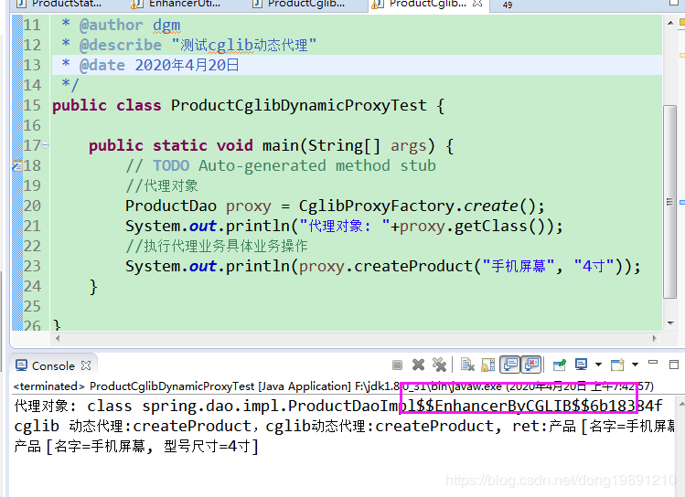The image size is (685, 497).
Task: Clear Console using the document-X icon
Action: click(467, 365)
